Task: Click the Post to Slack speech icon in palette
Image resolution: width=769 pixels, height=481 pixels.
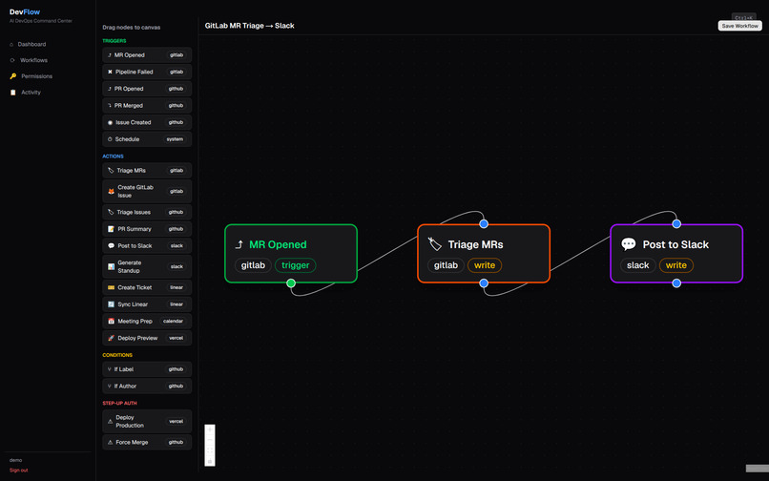Action: 111,246
